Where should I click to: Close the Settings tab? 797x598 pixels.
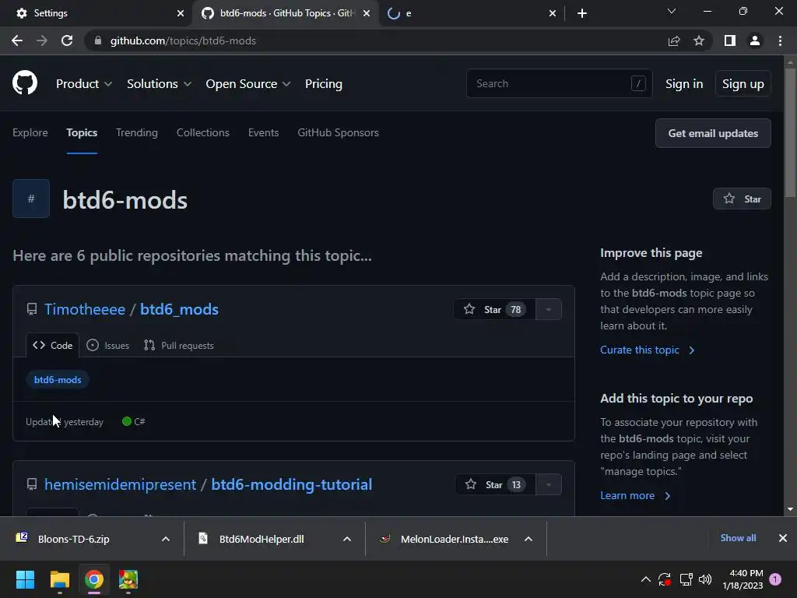pyautogui.click(x=181, y=13)
